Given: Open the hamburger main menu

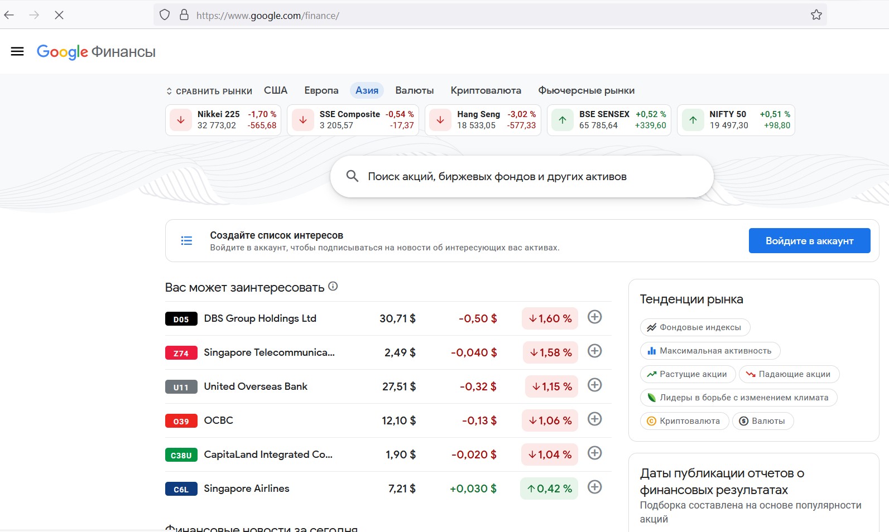Looking at the screenshot, I should 17,52.
